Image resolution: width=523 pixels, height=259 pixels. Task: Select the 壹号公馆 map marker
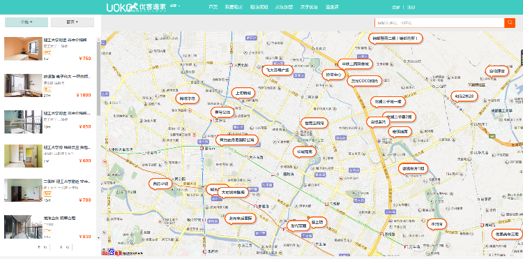point(222,112)
